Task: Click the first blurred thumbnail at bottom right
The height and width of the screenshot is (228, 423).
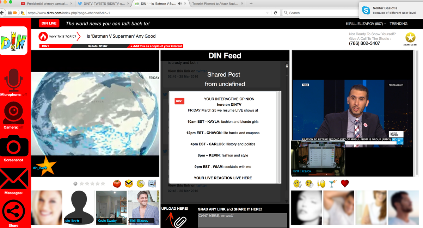Action: click(x=306, y=208)
